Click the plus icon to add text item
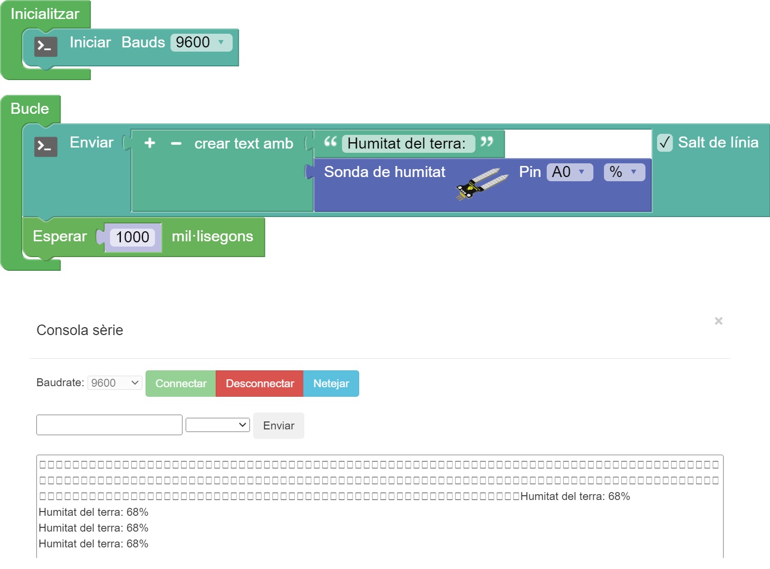 (x=150, y=143)
